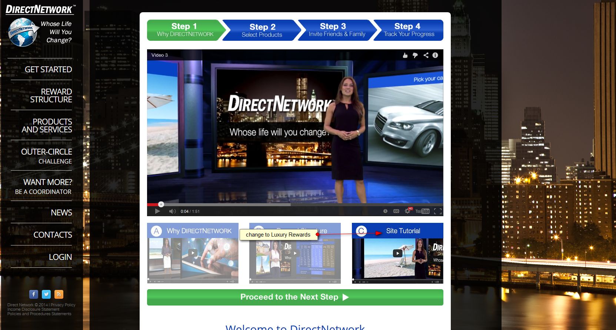Click Proceed to the Next Step button
The width and height of the screenshot is (616, 330).
coord(295,297)
